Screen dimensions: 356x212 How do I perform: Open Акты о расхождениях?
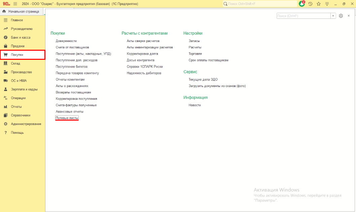click(x=72, y=86)
